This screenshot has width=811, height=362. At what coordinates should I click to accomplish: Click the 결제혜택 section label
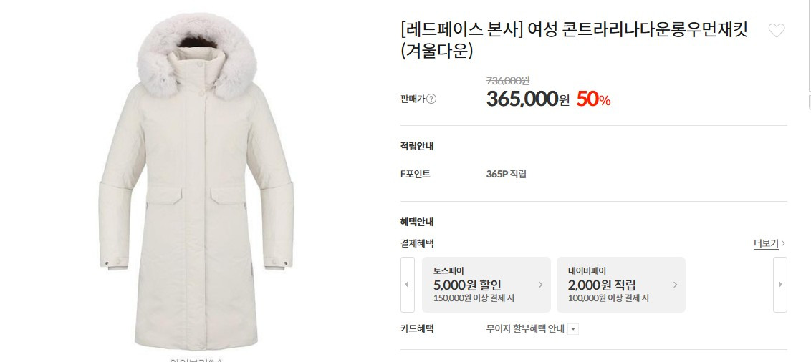(x=417, y=243)
